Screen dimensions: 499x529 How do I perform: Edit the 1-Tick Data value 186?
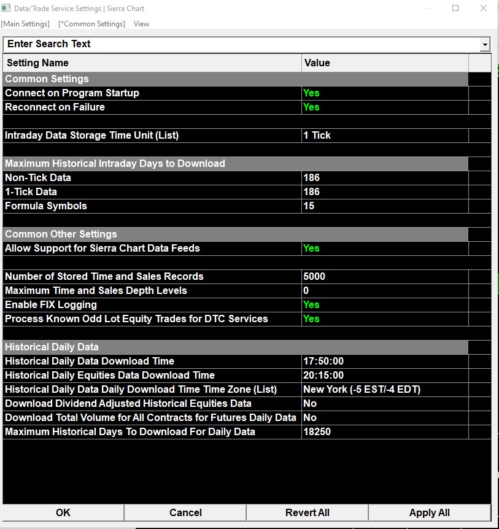pyautogui.click(x=385, y=192)
